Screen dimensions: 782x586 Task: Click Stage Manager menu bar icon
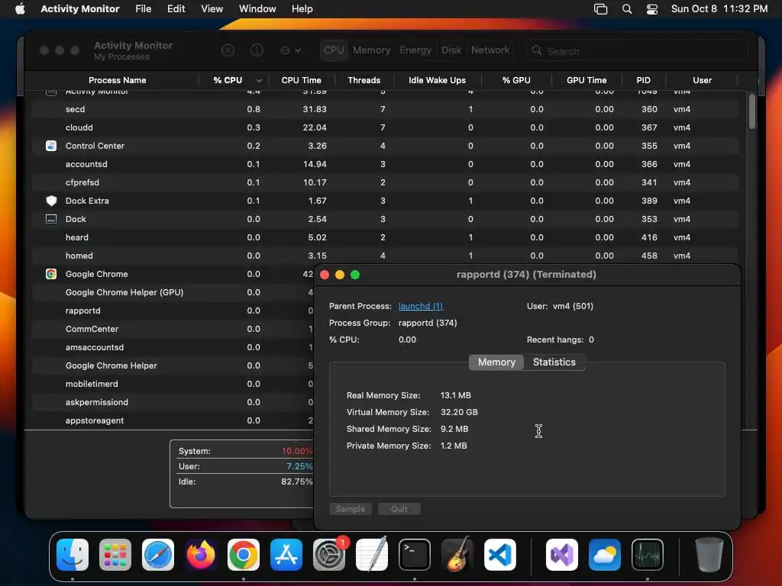(600, 9)
